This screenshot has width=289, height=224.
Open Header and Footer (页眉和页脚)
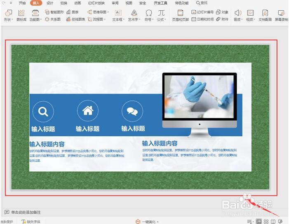pos(180,16)
